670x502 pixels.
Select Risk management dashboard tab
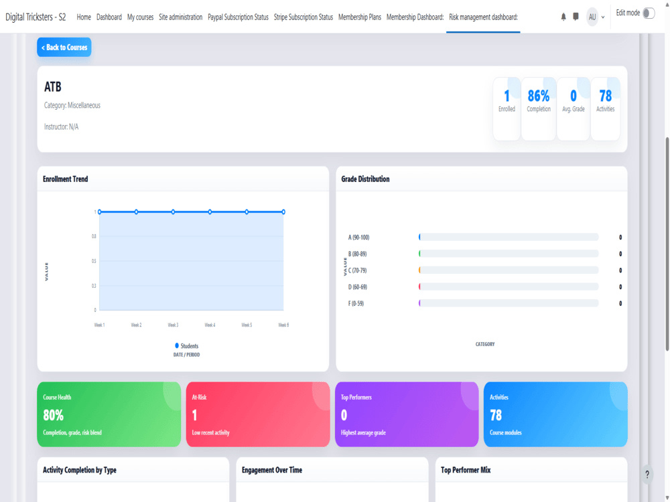[483, 17]
